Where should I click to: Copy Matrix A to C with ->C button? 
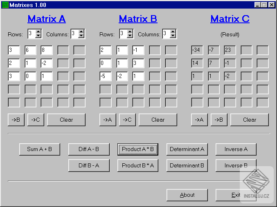36,120
